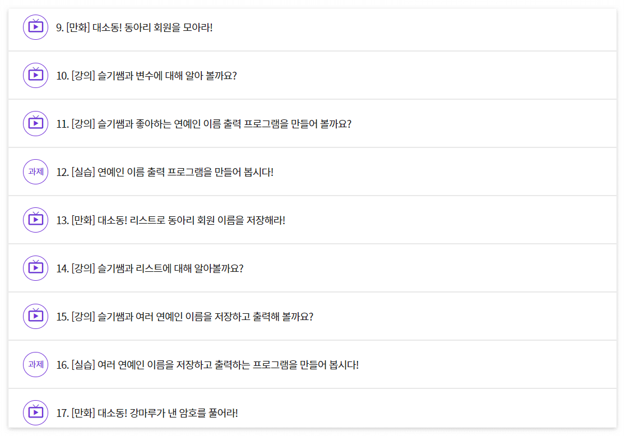Click the video icon for lesson 9

(x=35, y=27)
